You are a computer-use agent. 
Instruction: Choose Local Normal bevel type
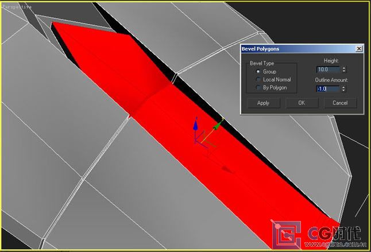click(x=258, y=79)
